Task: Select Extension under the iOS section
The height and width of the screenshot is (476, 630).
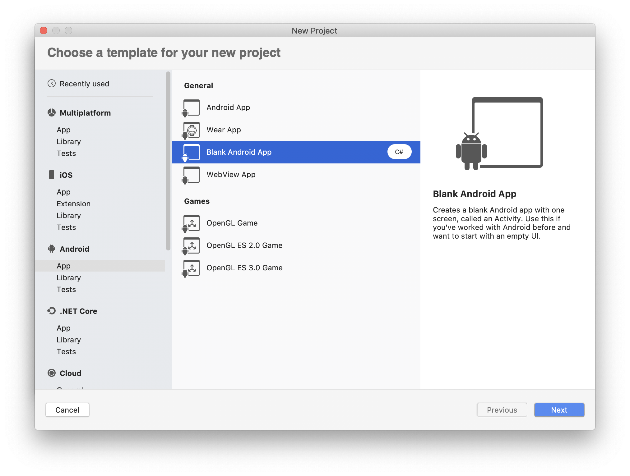Action: [73, 204]
